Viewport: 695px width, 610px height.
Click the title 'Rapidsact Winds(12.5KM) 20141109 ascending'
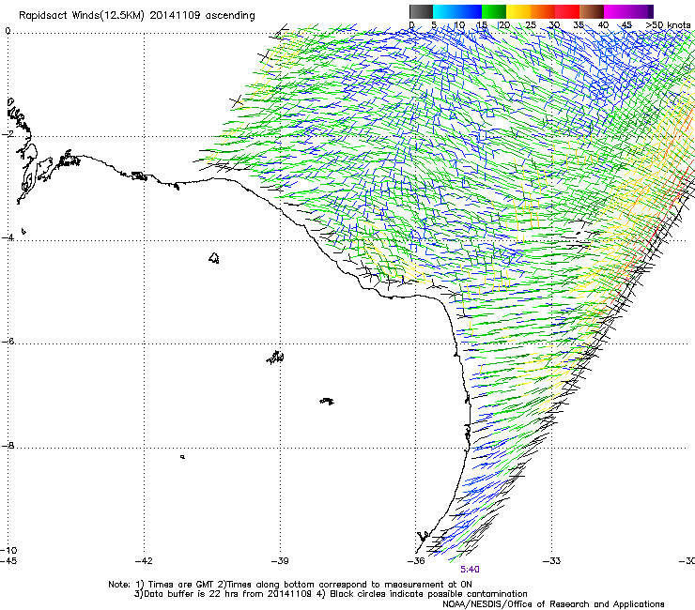coord(137,16)
